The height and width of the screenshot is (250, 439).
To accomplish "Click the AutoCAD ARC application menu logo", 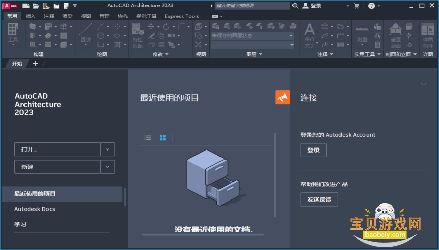I will [x=10, y=6].
